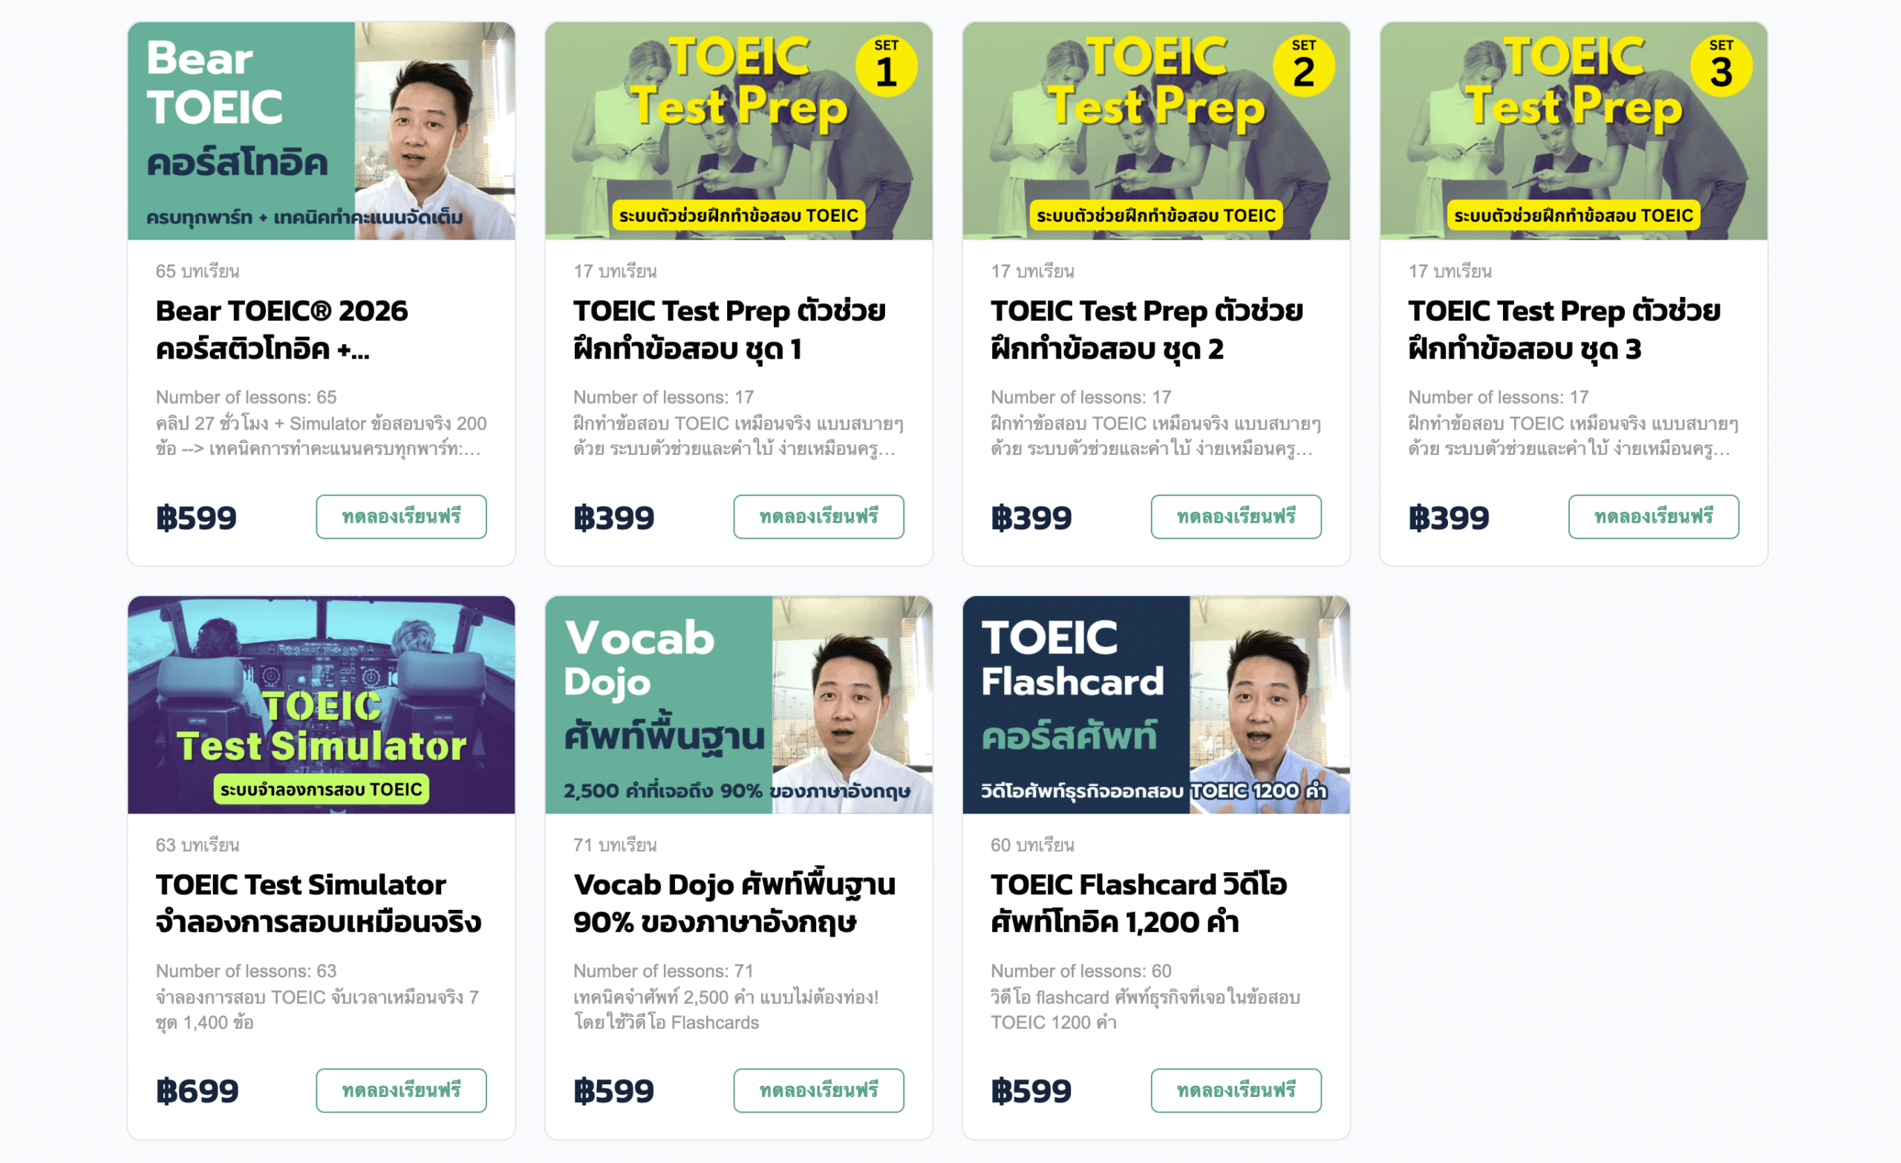Open TOEIC Test Prep Set 3 thumbnail
Image resolution: width=1901 pixels, height=1163 pixels.
point(1573,131)
